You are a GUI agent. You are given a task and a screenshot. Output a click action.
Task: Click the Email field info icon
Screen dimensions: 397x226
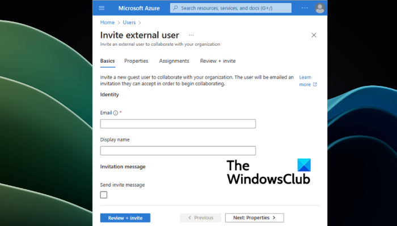tap(116, 113)
